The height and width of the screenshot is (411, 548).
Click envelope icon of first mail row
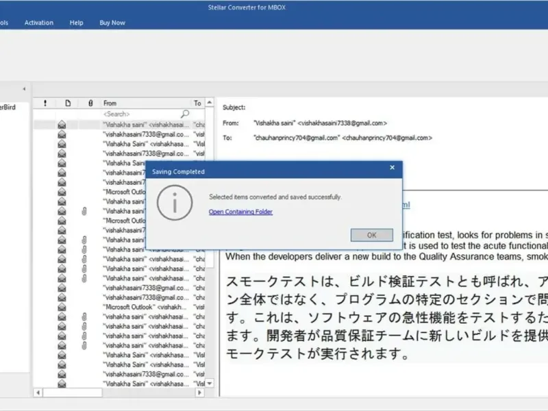pyautogui.click(x=62, y=125)
